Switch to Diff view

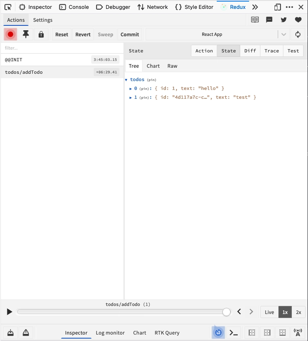[x=250, y=51]
